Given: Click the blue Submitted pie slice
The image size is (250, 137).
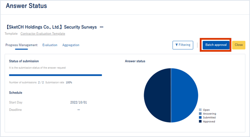Looking at the screenshot, I should click(185, 95).
